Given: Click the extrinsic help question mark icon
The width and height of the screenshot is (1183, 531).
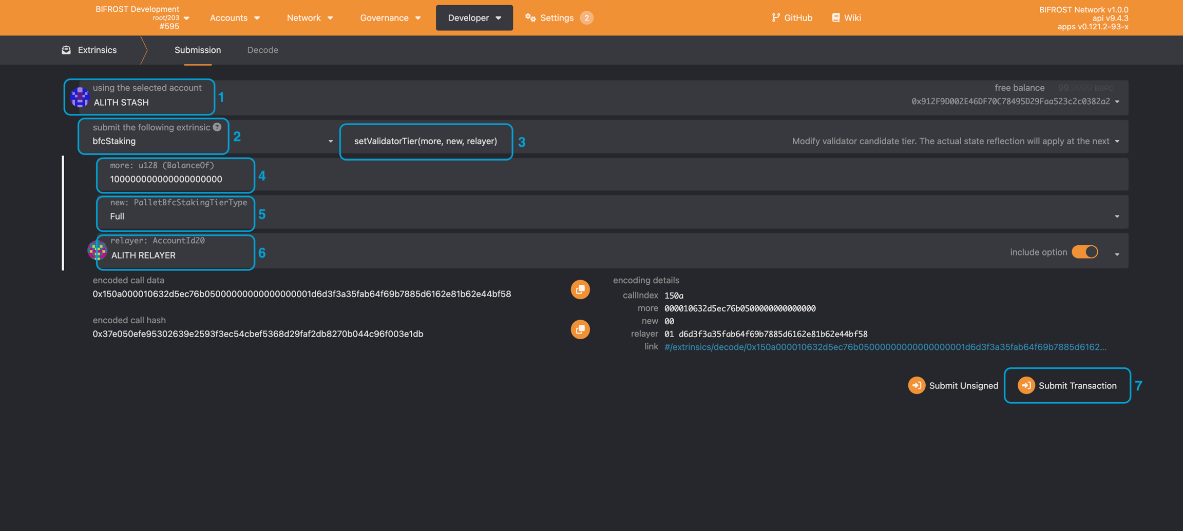Looking at the screenshot, I should tap(217, 127).
